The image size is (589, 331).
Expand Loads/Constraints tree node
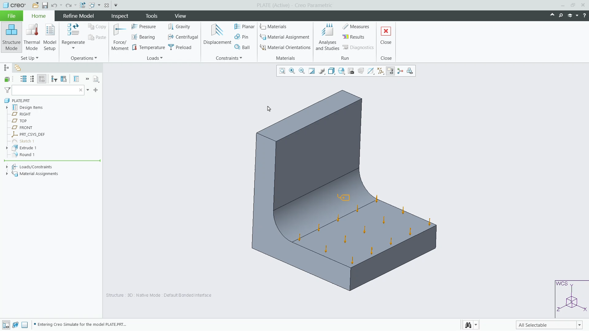tap(7, 167)
